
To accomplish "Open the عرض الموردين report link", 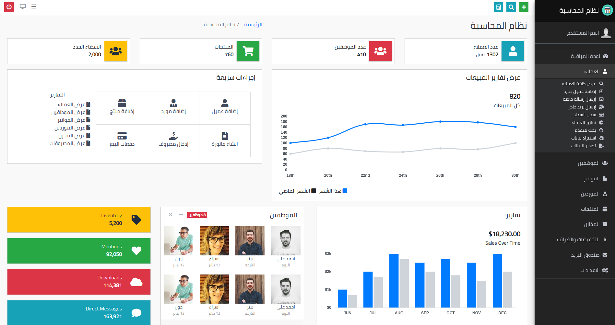I will pos(72,128).
